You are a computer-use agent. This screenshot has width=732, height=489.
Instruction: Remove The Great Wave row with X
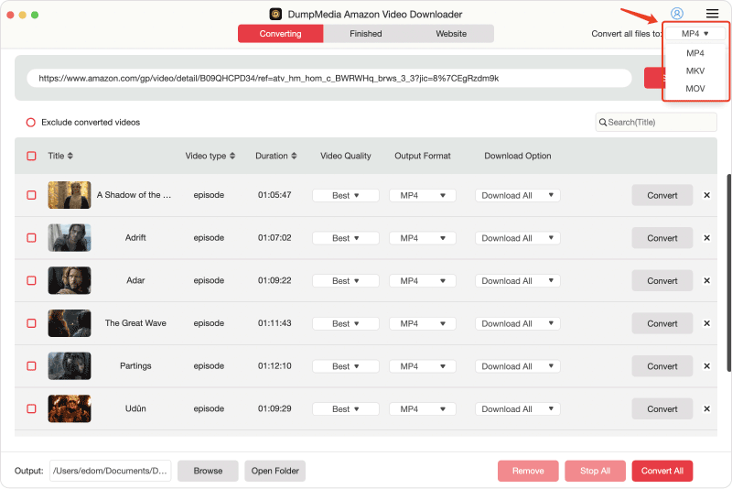click(706, 323)
